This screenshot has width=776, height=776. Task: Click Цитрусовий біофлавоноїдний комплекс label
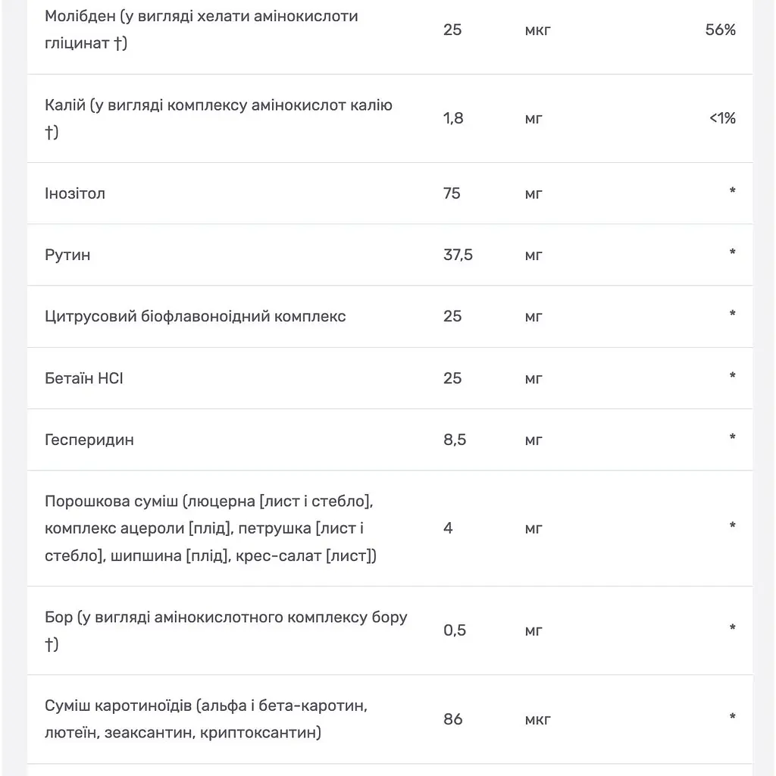[195, 316]
